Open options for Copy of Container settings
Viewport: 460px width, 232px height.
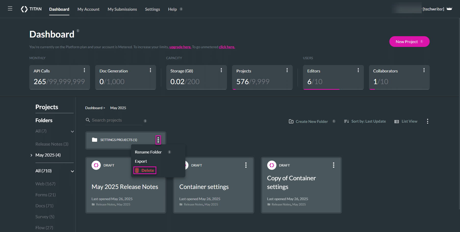(x=334, y=165)
